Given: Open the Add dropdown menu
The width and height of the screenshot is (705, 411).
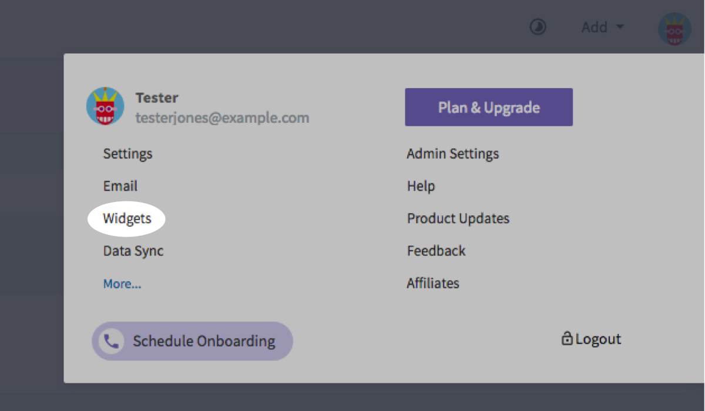Looking at the screenshot, I should pyautogui.click(x=602, y=27).
